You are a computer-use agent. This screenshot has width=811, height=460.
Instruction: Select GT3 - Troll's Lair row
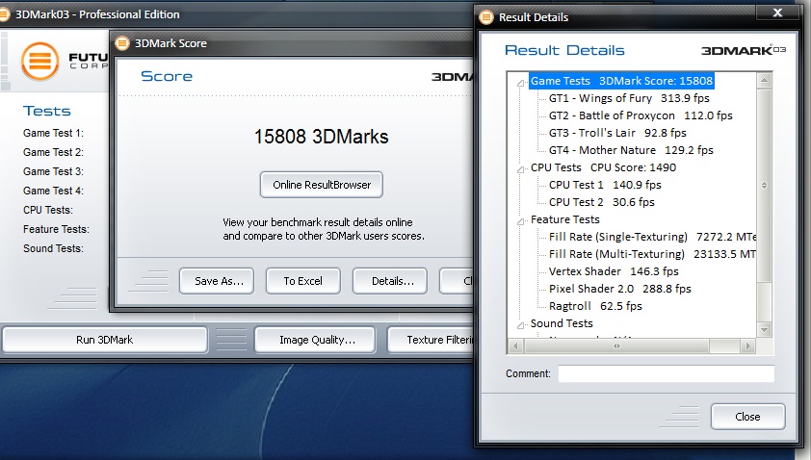(617, 133)
